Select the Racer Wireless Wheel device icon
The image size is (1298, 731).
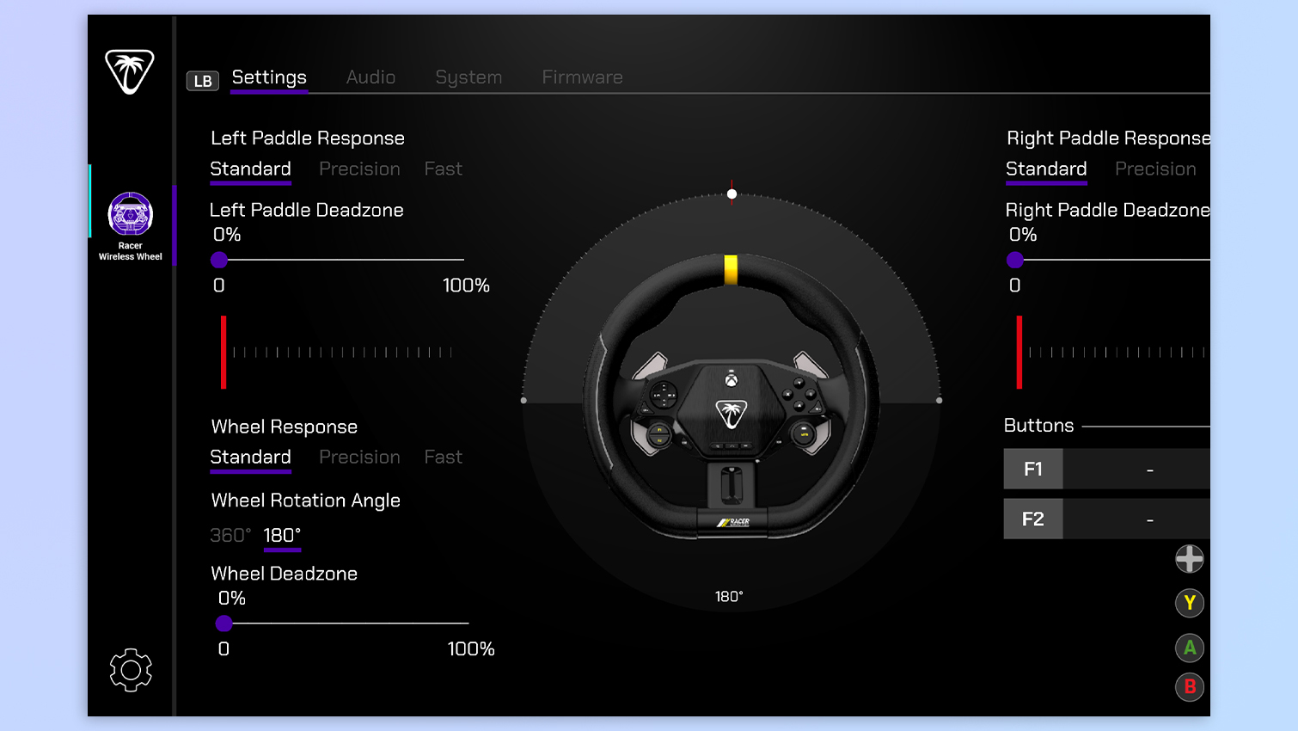[130, 212]
